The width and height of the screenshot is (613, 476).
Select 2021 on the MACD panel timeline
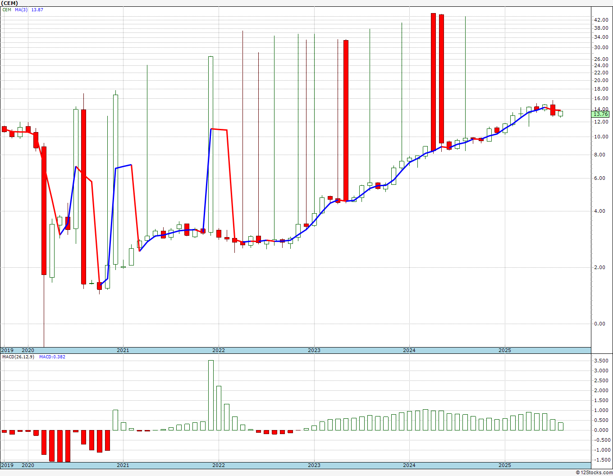[x=123, y=465]
